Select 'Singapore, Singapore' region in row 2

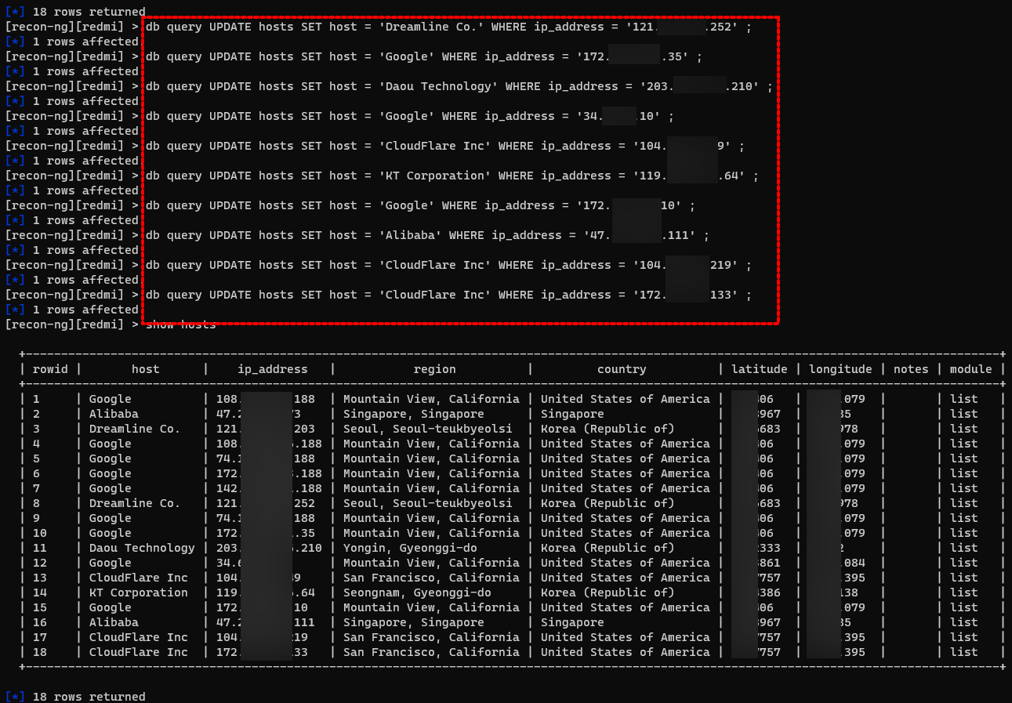click(413, 414)
